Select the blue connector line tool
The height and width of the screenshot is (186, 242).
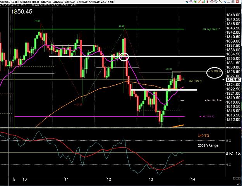tap(225, 2)
